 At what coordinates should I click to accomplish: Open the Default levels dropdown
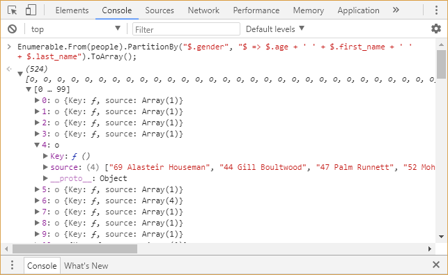275,29
